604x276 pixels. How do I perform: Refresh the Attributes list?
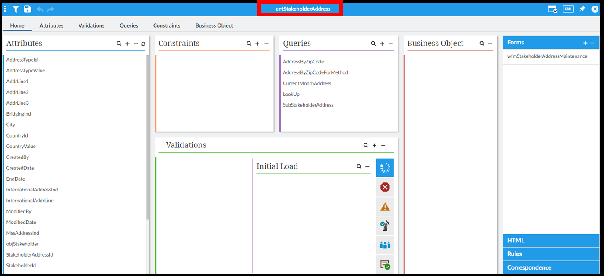pos(143,44)
